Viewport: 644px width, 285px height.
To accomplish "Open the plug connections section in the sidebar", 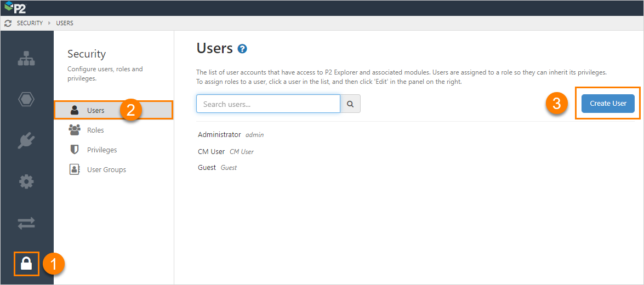I will (x=26, y=140).
